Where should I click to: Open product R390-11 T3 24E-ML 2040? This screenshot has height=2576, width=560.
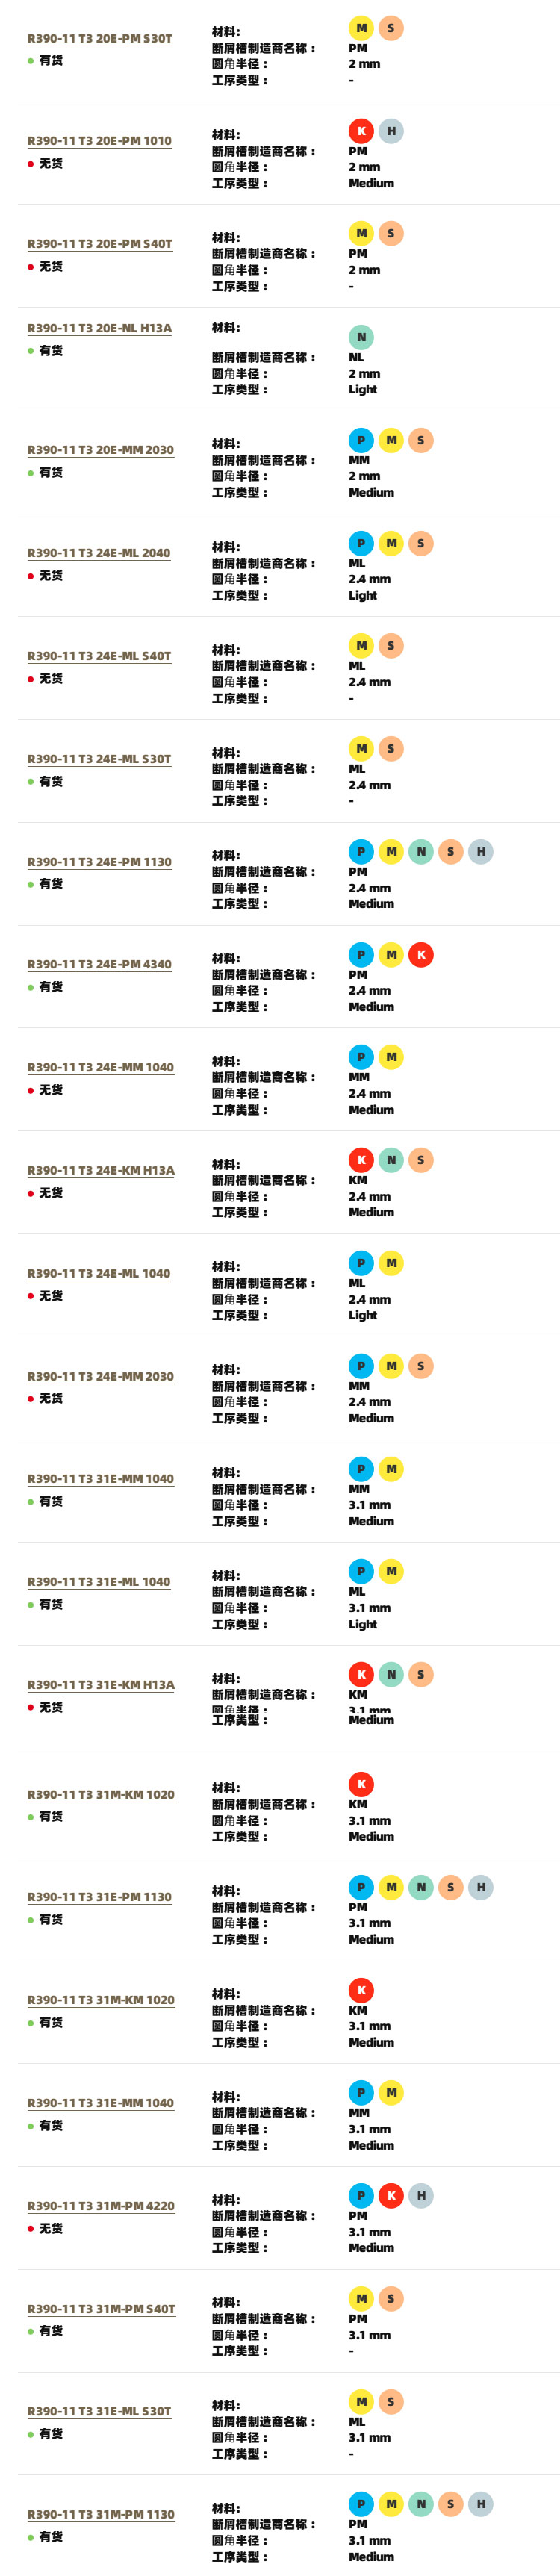pos(99,553)
